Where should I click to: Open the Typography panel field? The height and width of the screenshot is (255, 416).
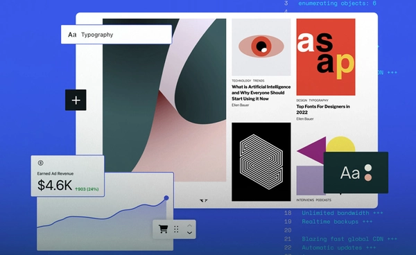[116, 35]
